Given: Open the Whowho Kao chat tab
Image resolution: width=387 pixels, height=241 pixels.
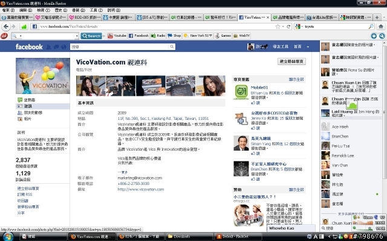Looking at the screenshot, I should coord(291,228).
